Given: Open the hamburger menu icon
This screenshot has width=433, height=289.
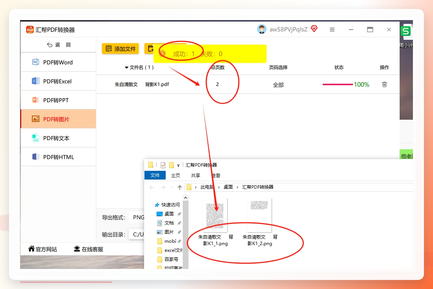Looking at the screenshot, I should pyautogui.click(x=332, y=30).
